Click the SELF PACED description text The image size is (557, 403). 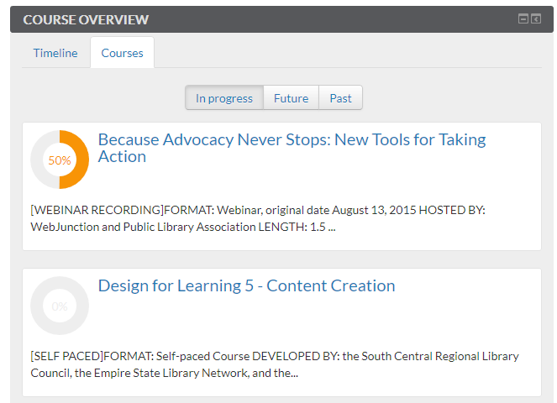point(275,364)
